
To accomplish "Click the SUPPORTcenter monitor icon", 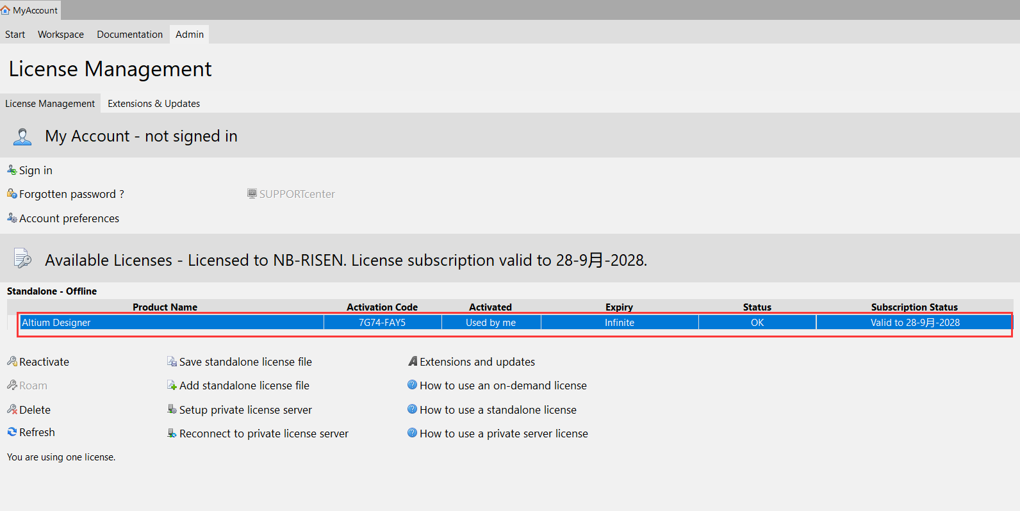I will click(252, 193).
